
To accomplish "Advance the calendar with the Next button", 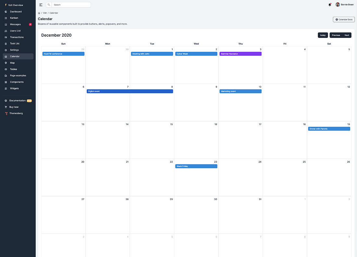I will coord(347,35).
